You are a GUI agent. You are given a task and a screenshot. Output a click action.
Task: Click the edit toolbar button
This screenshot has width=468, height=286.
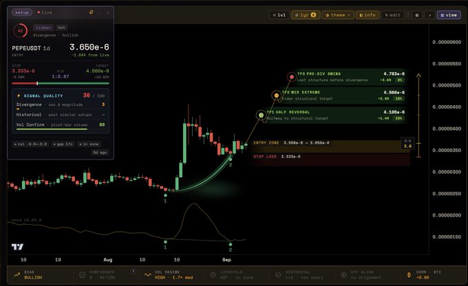pyautogui.click(x=392, y=15)
